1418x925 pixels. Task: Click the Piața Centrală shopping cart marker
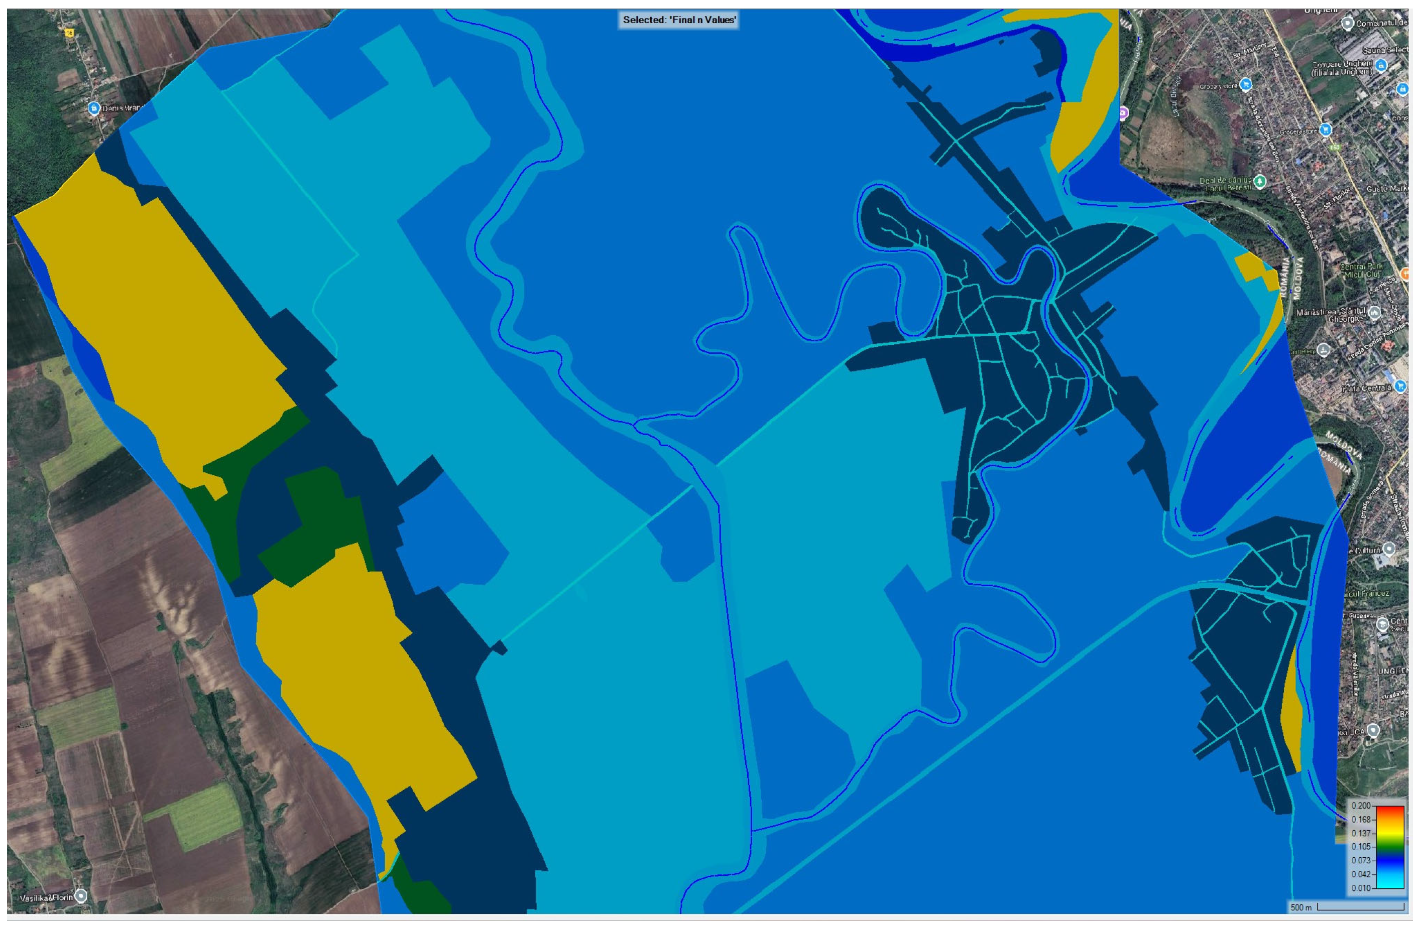[x=1400, y=386]
